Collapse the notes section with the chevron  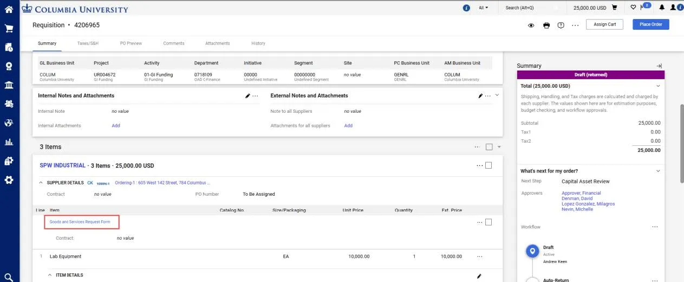(497, 95)
